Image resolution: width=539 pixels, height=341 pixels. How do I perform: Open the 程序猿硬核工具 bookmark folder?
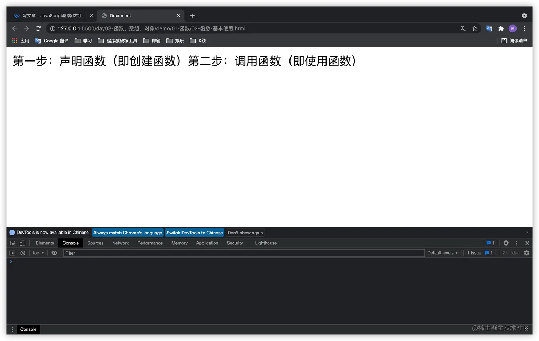coord(117,41)
